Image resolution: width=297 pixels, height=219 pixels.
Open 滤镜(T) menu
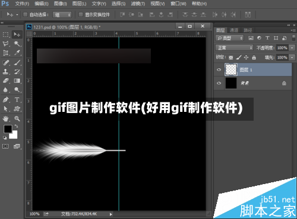tap(138, 4)
